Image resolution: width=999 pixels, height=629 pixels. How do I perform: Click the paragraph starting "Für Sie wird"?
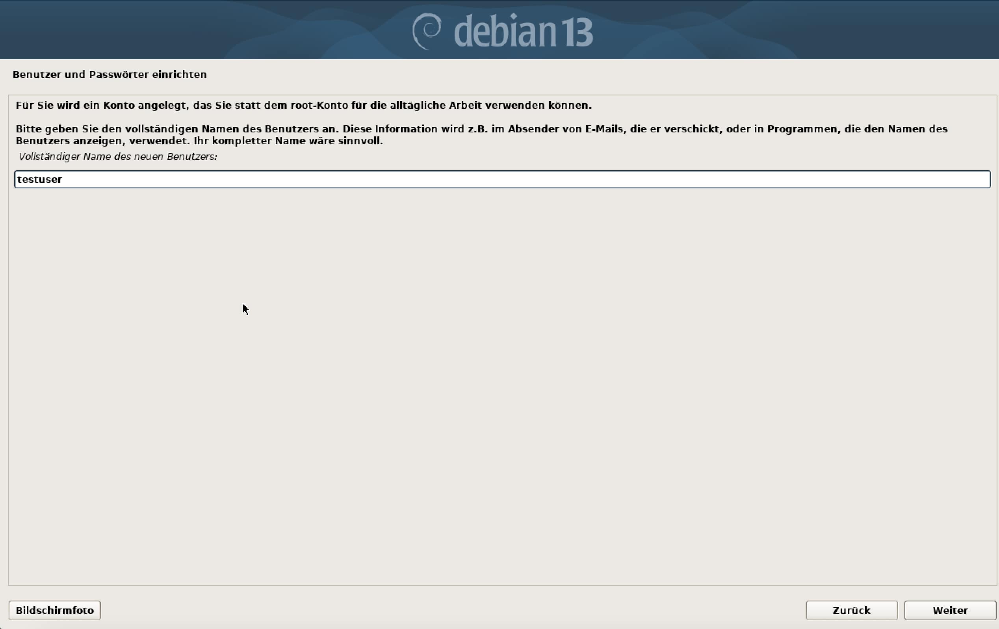[304, 105]
